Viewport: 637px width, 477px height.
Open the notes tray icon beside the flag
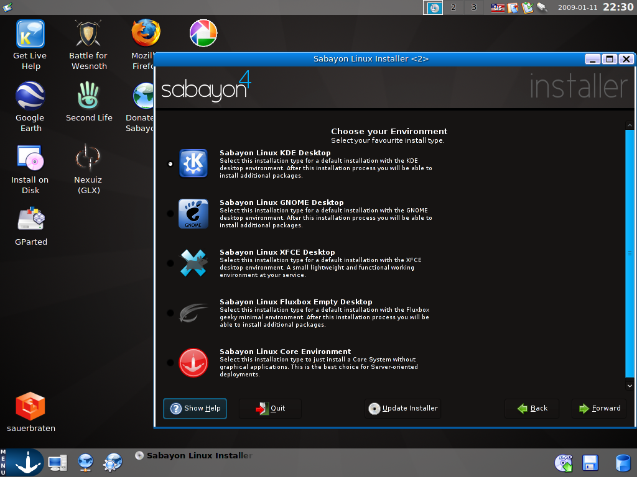click(513, 7)
